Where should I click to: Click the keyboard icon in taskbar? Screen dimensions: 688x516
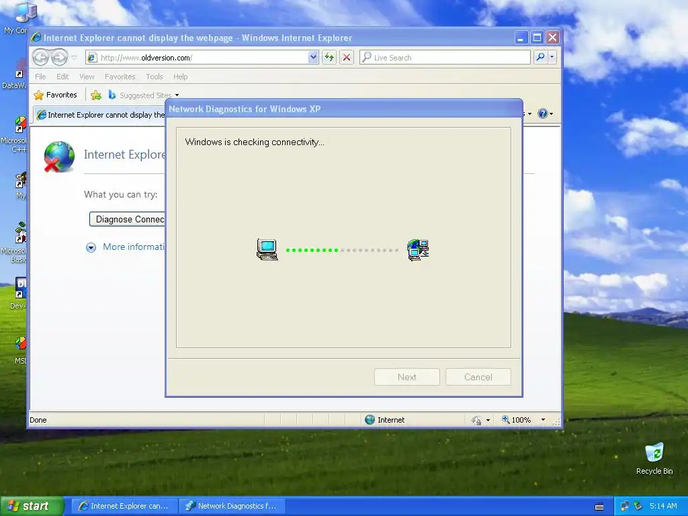[x=599, y=507]
